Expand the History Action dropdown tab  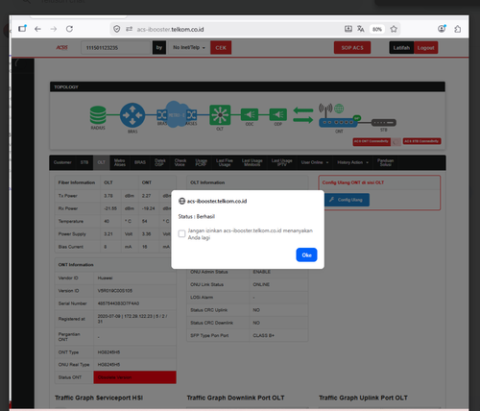(x=352, y=162)
